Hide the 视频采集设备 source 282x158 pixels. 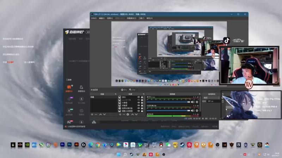click(x=139, y=108)
